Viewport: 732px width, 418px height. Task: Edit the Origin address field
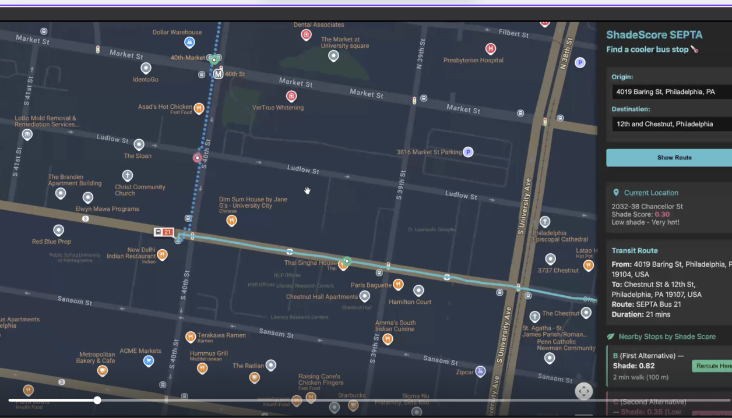coord(671,92)
